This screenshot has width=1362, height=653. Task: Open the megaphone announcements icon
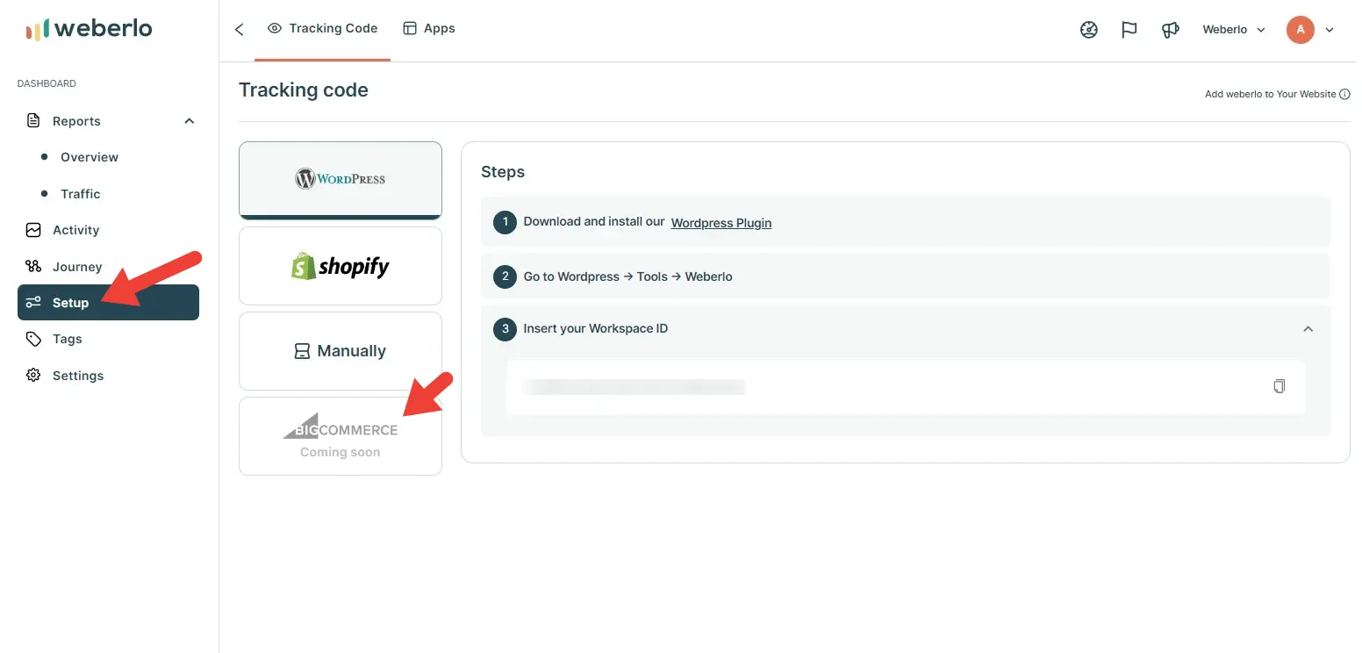[1170, 30]
